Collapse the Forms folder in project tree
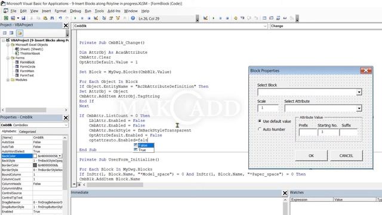 (x=8, y=58)
